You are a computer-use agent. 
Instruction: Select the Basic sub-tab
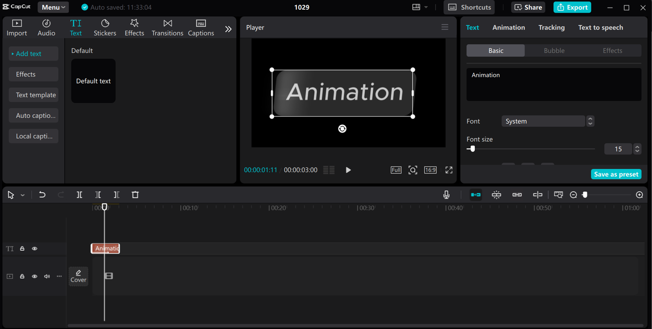tap(496, 50)
